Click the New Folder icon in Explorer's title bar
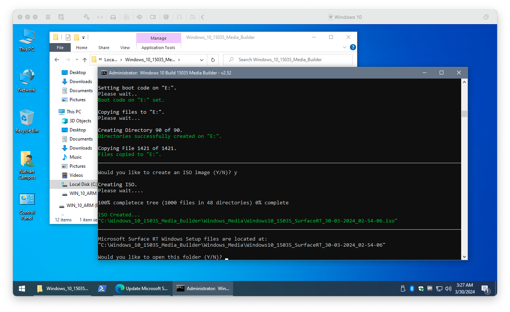Screen dimensions: 510x312 [x=76, y=37]
